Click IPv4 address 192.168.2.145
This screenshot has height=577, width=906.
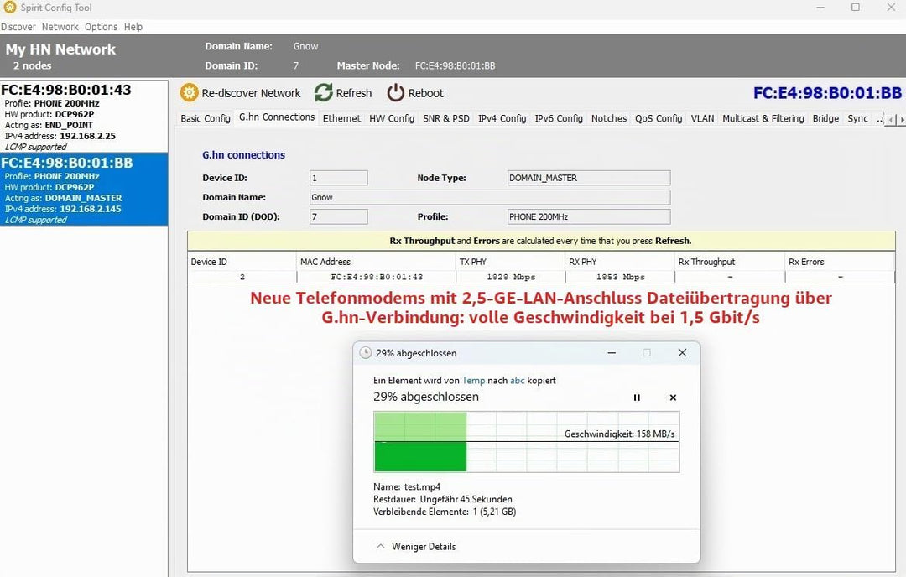(91, 209)
